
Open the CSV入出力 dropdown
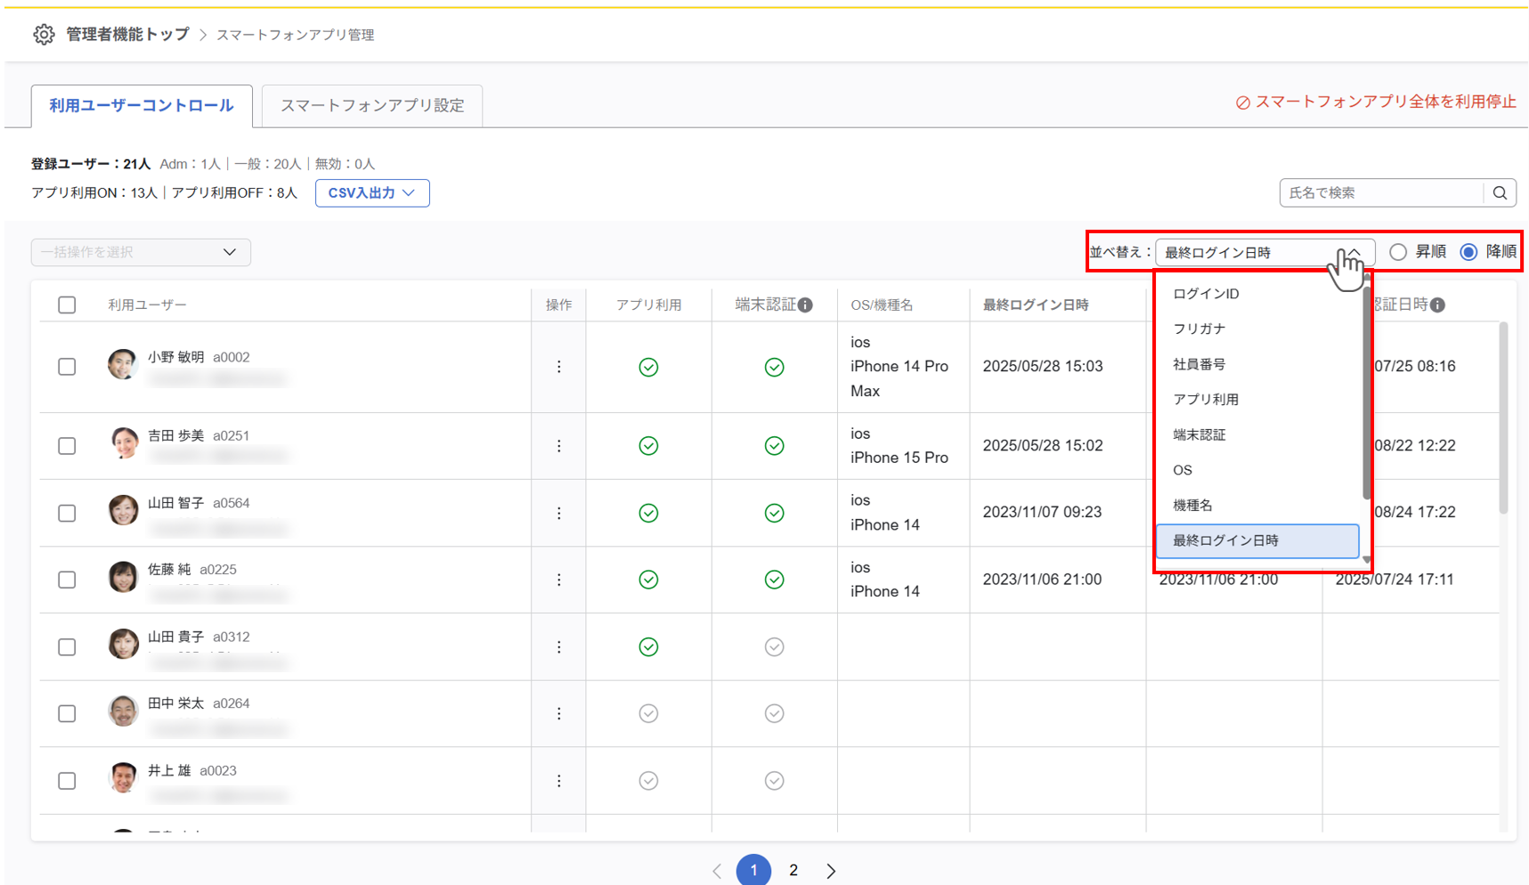(x=372, y=193)
